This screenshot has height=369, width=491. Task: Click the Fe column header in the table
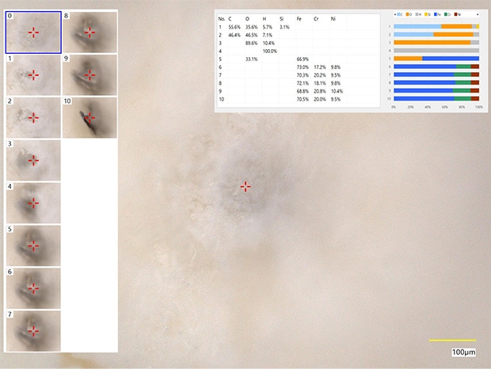pyautogui.click(x=299, y=17)
